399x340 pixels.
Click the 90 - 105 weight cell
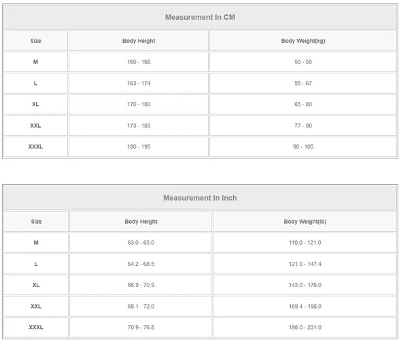coord(303,147)
